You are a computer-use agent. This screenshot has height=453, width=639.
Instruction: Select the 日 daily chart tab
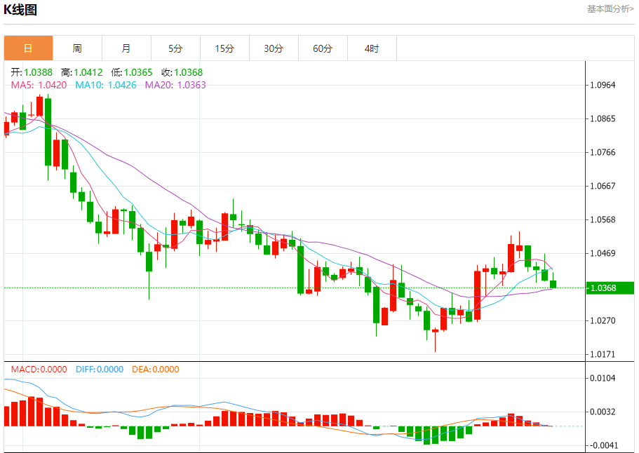pyautogui.click(x=29, y=48)
